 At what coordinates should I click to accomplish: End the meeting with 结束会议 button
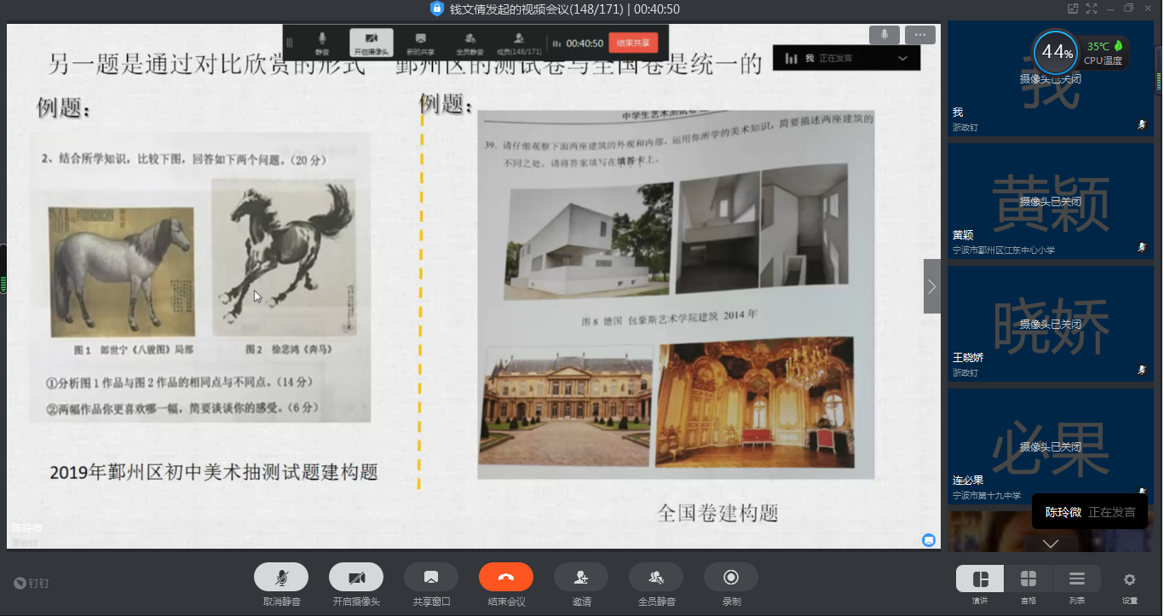(506, 577)
